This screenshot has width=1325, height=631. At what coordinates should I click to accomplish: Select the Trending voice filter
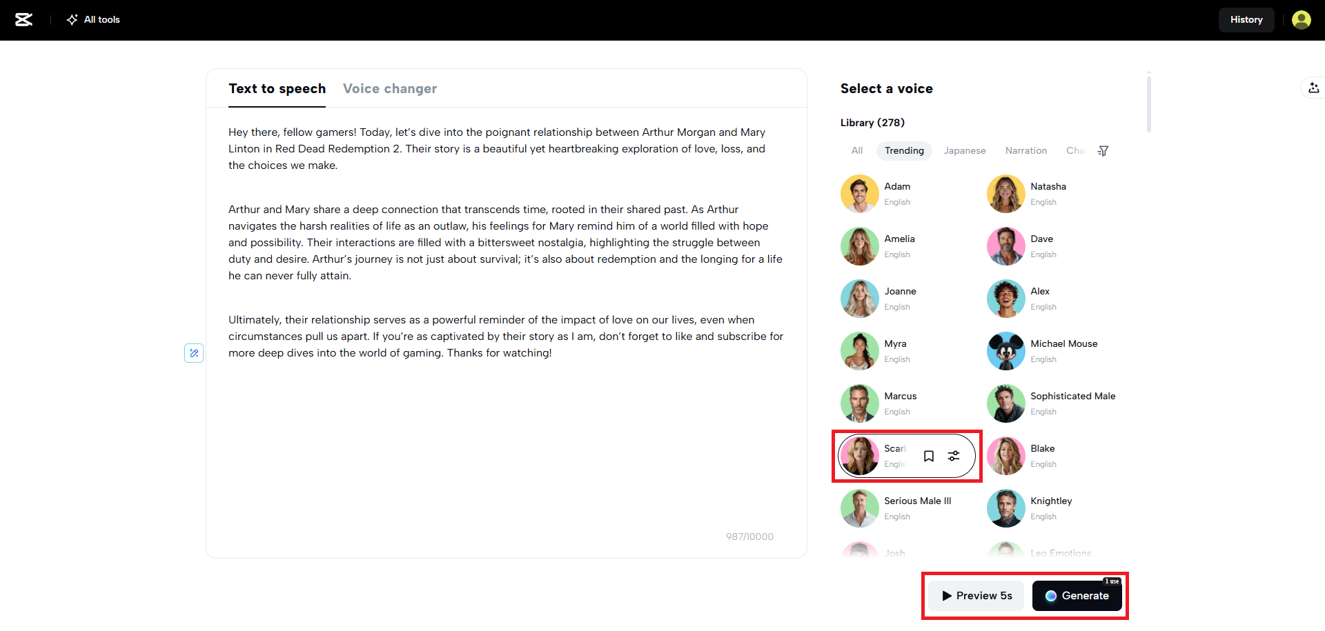tap(904, 150)
